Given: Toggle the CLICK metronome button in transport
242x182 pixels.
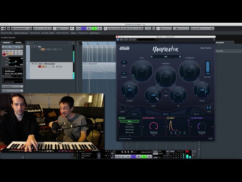Looking at the screenshot, I should point(155,152).
